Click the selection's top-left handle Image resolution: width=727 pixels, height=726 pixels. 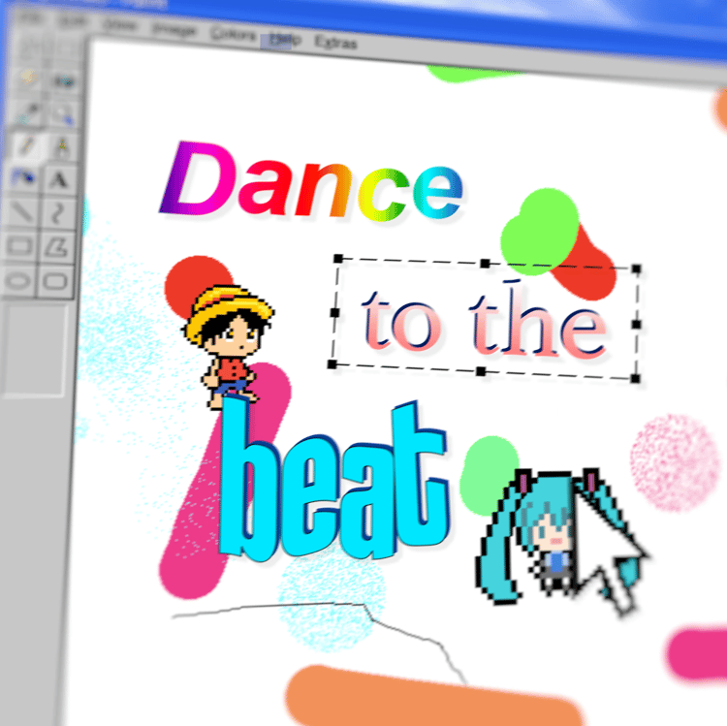coord(338,258)
